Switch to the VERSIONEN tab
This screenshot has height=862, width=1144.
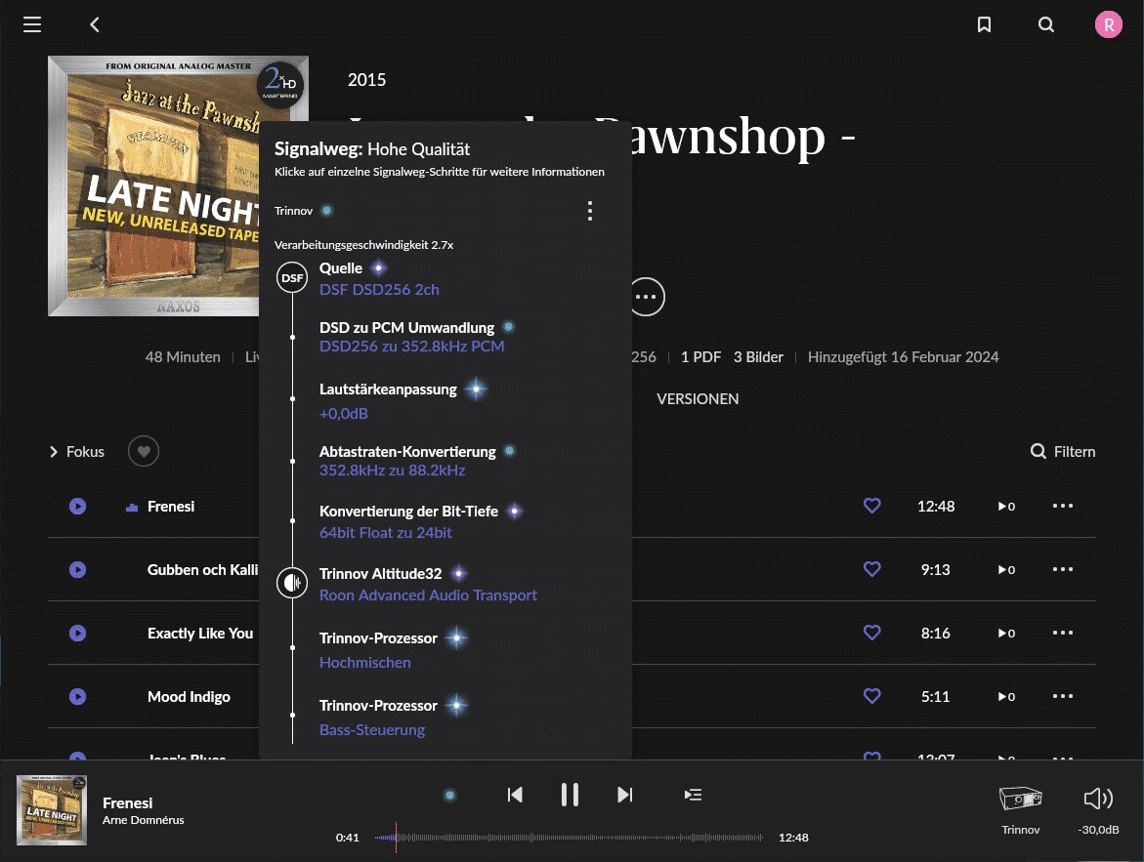pos(698,399)
